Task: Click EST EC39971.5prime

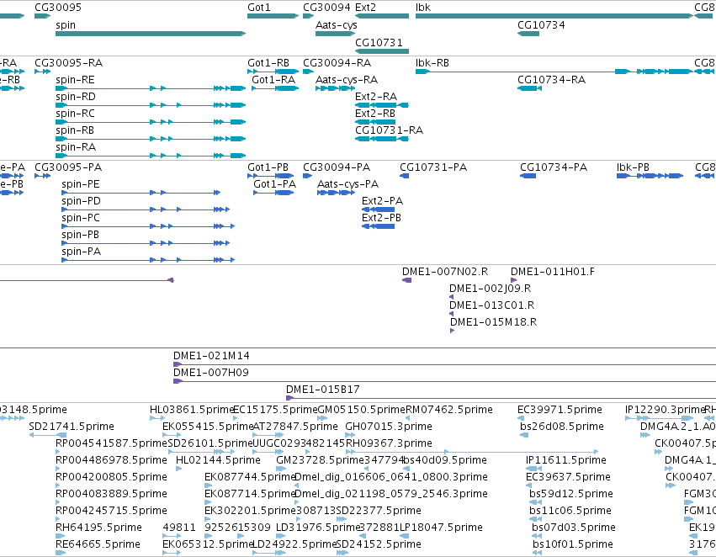Action: [560, 410]
